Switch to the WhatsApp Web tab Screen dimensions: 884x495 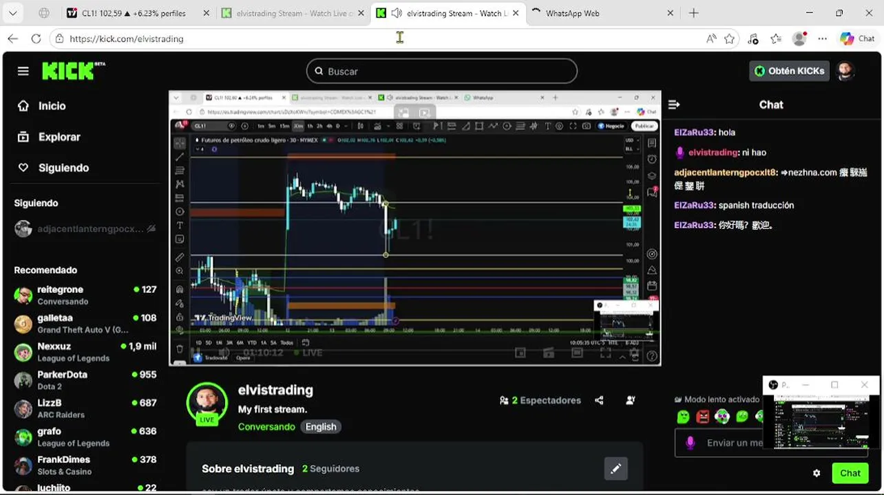coord(603,13)
